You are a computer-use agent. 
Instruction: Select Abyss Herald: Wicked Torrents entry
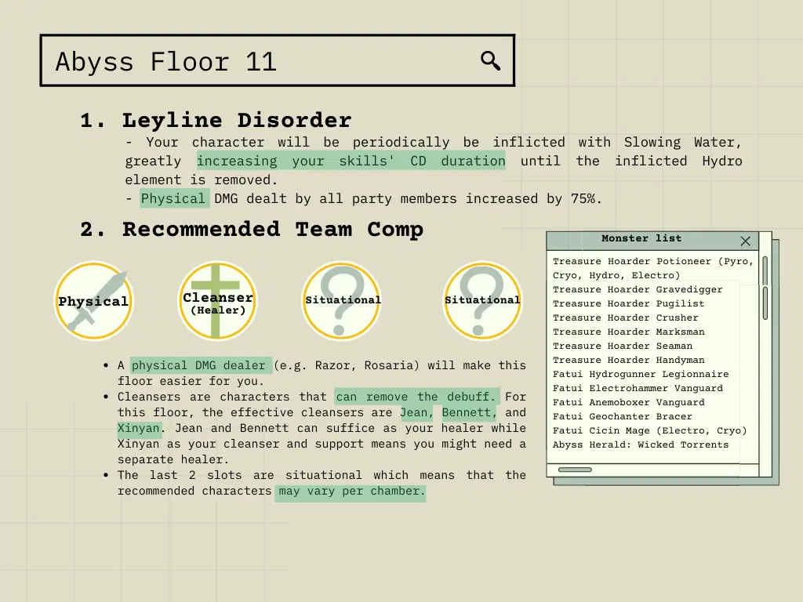(x=640, y=444)
